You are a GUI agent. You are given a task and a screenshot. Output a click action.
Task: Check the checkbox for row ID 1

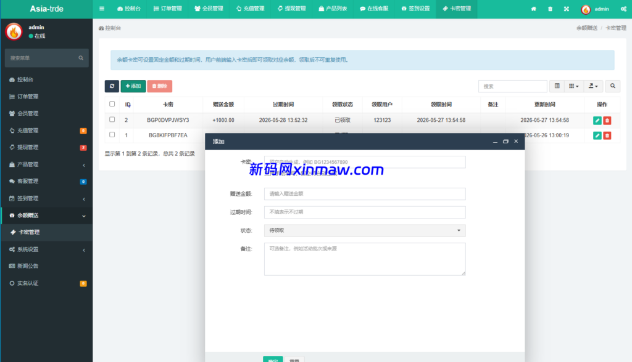[112, 135]
